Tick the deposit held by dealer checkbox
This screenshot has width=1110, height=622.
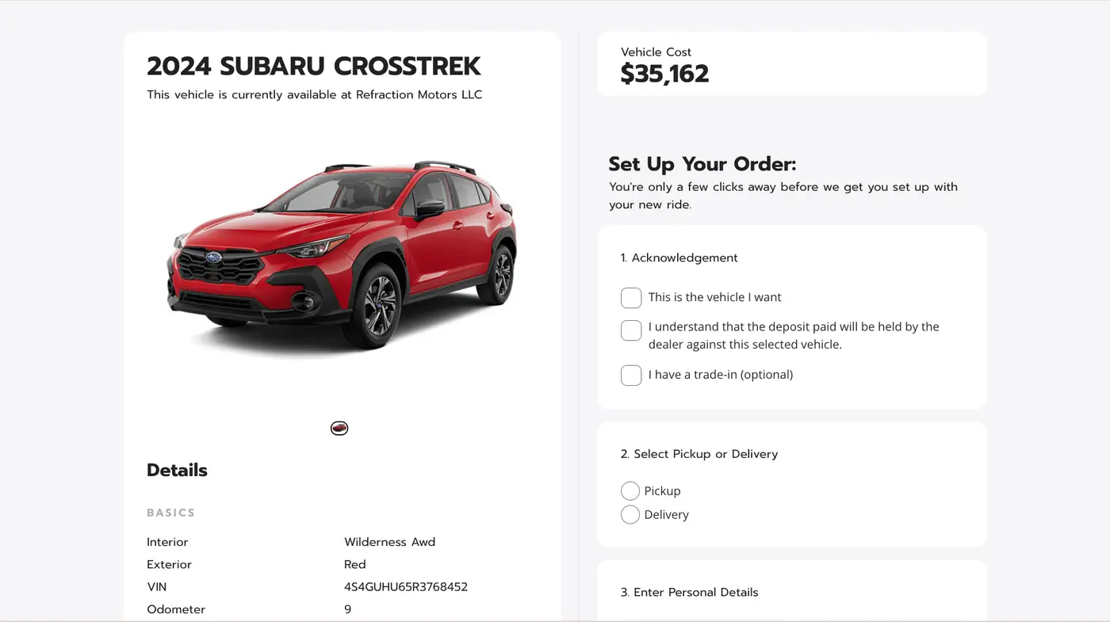[x=631, y=330]
